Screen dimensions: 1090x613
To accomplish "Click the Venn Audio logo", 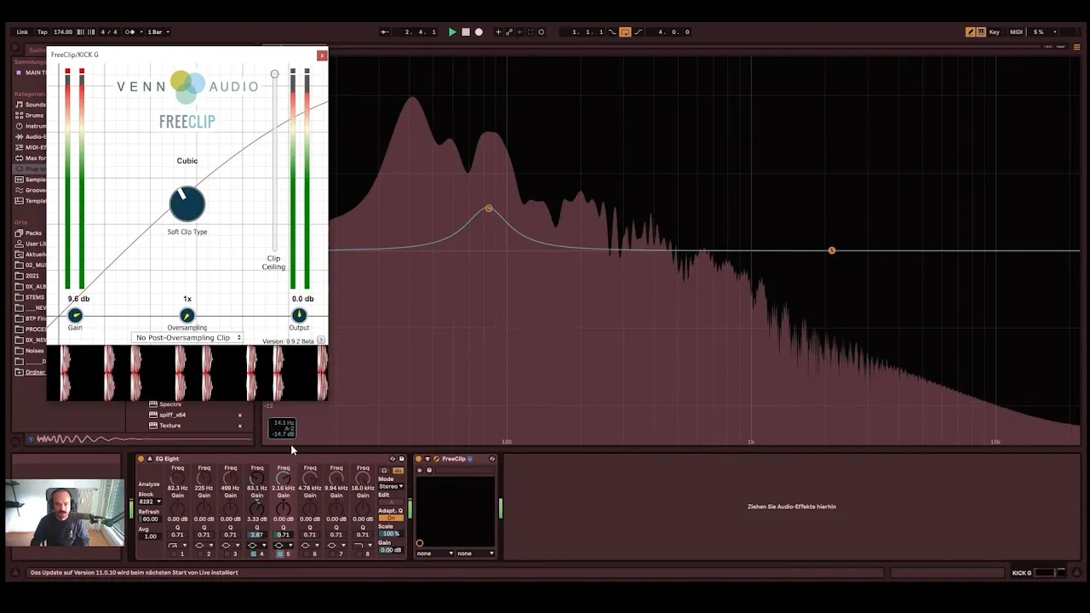I will [x=187, y=86].
